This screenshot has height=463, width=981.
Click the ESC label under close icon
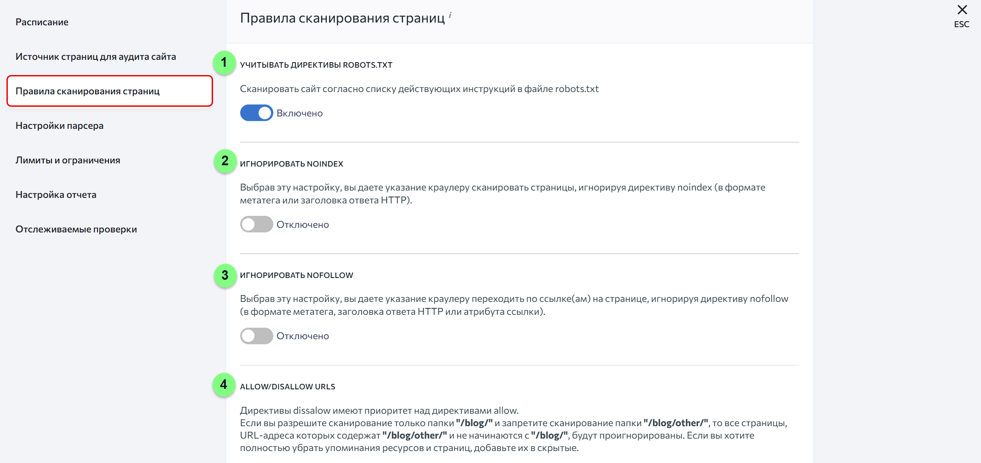(962, 24)
